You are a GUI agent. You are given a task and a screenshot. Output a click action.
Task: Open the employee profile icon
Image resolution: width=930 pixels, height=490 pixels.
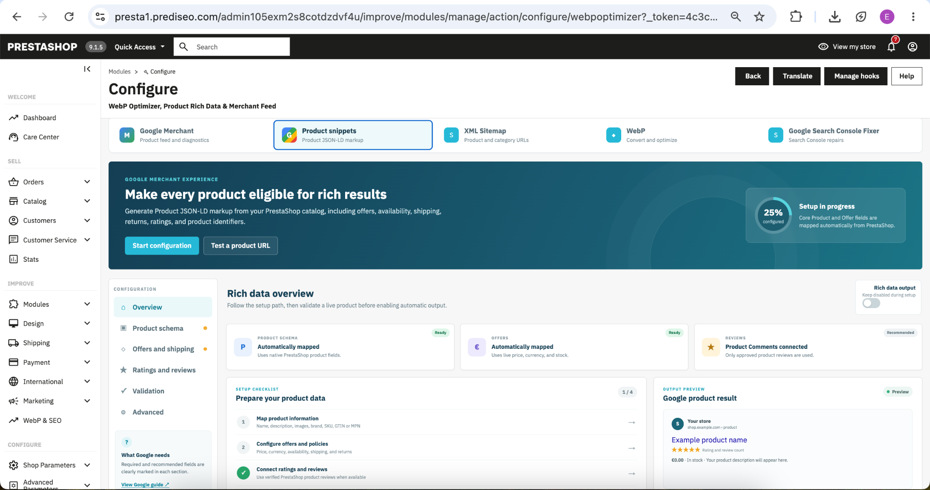pos(912,47)
